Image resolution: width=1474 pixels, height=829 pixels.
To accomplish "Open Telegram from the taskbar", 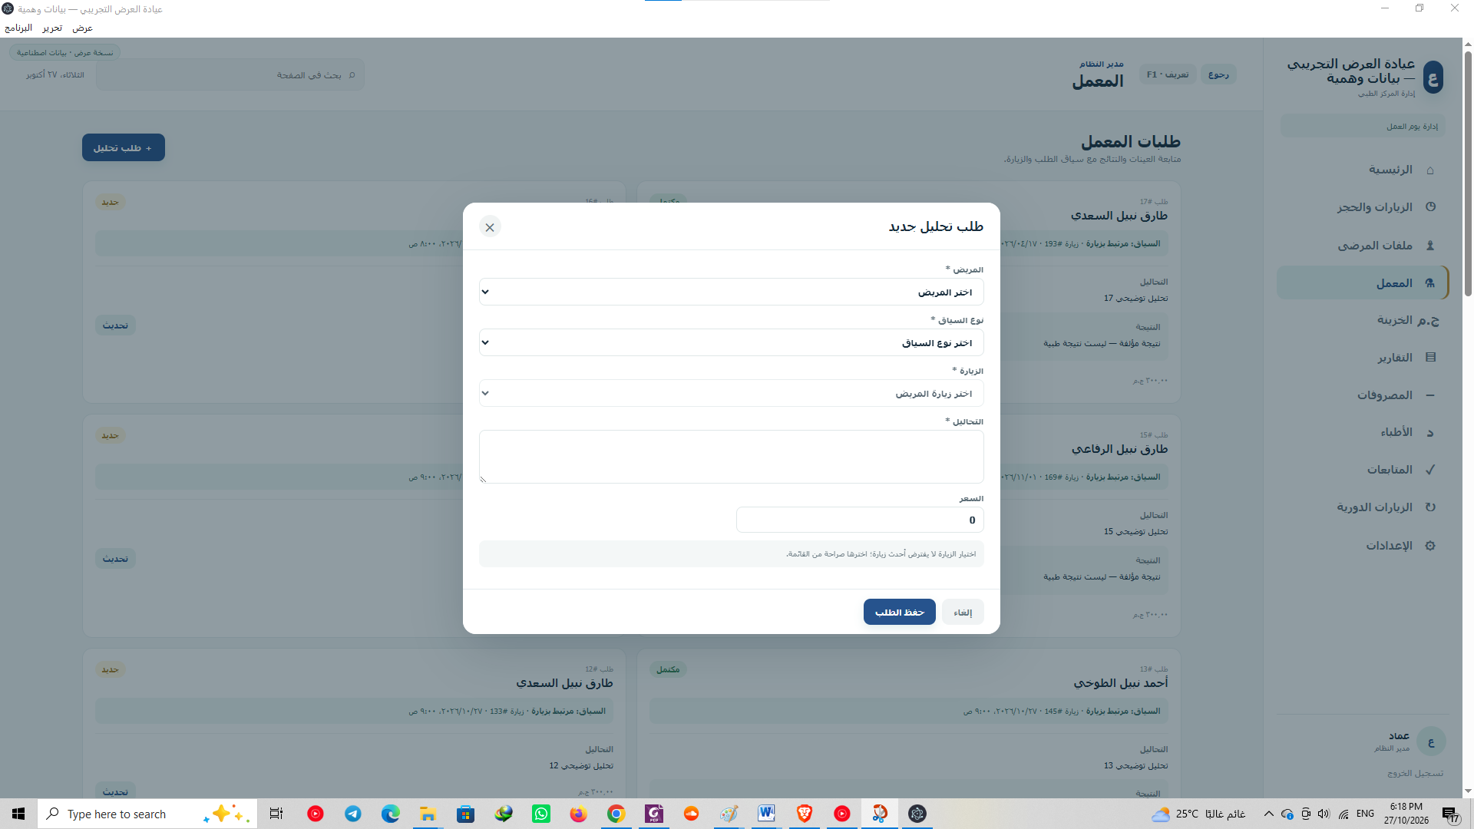I will (352, 814).
